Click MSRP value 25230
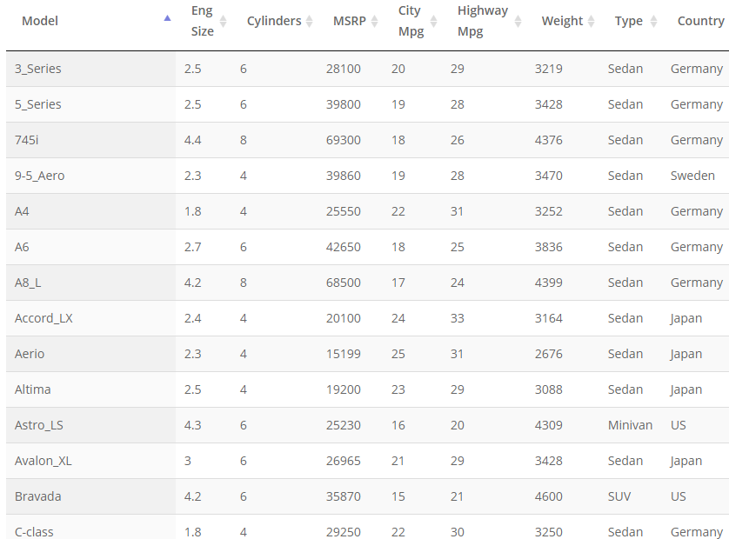Image resolution: width=729 pixels, height=539 pixels. (x=343, y=425)
